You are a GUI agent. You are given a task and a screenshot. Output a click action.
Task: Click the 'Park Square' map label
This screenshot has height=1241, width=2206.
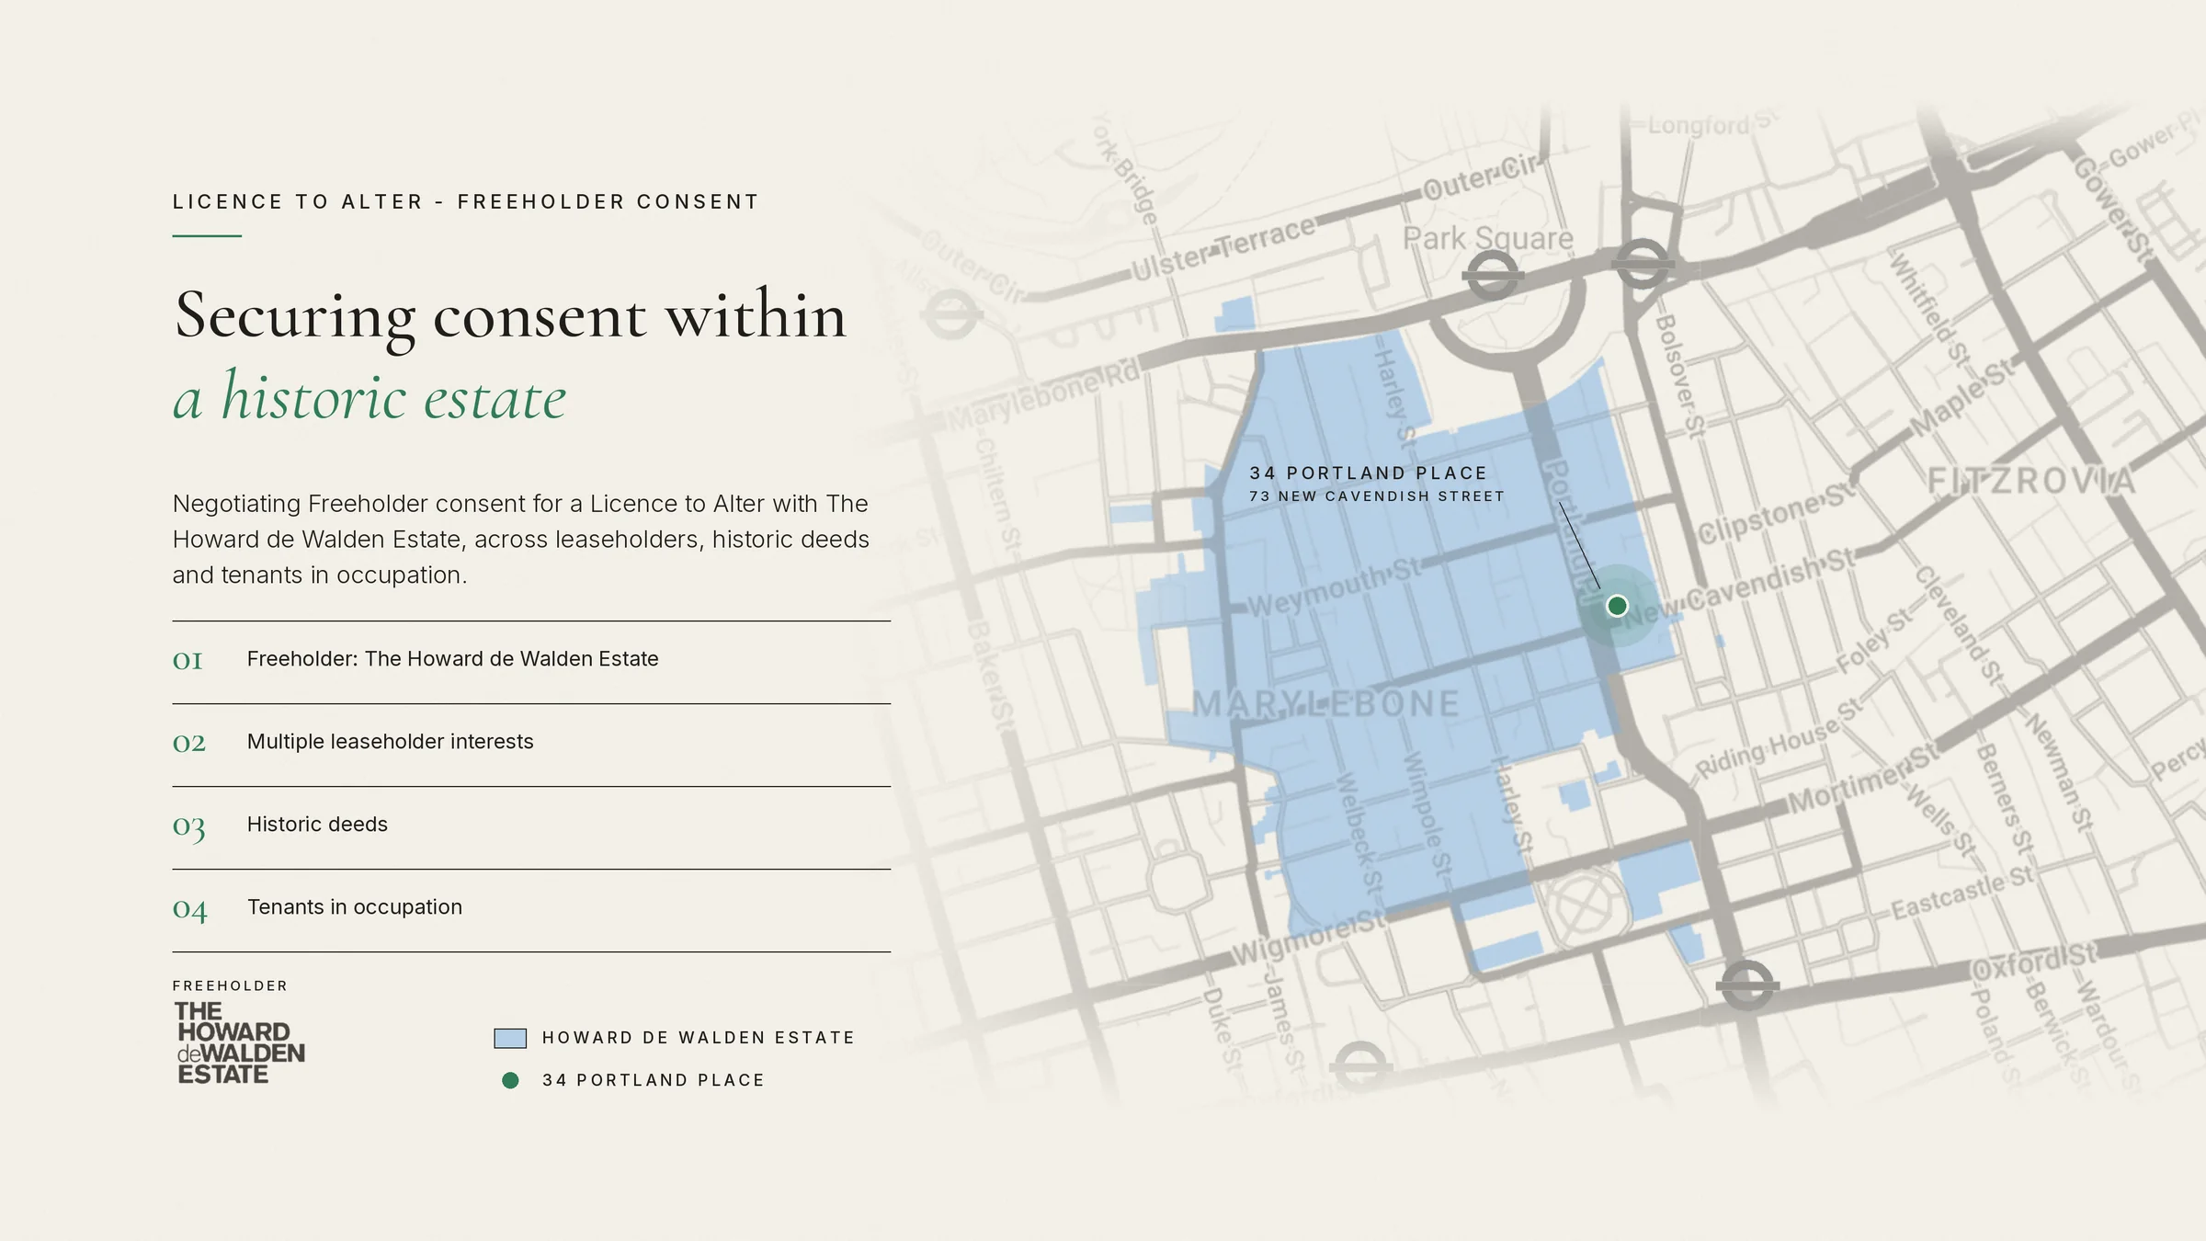pos(1488,239)
